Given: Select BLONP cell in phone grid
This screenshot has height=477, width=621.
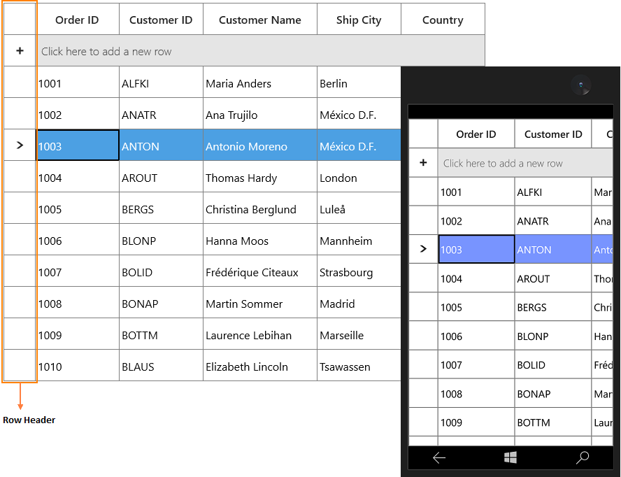Looking at the screenshot, I should [x=553, y=336].
